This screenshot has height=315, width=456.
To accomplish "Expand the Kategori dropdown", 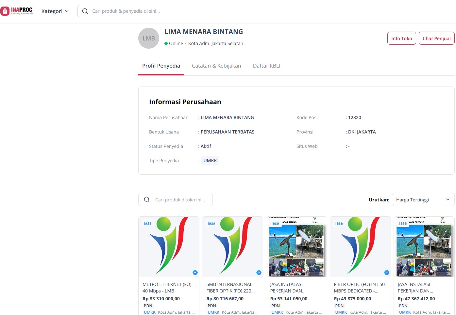I will click(55, 11).
